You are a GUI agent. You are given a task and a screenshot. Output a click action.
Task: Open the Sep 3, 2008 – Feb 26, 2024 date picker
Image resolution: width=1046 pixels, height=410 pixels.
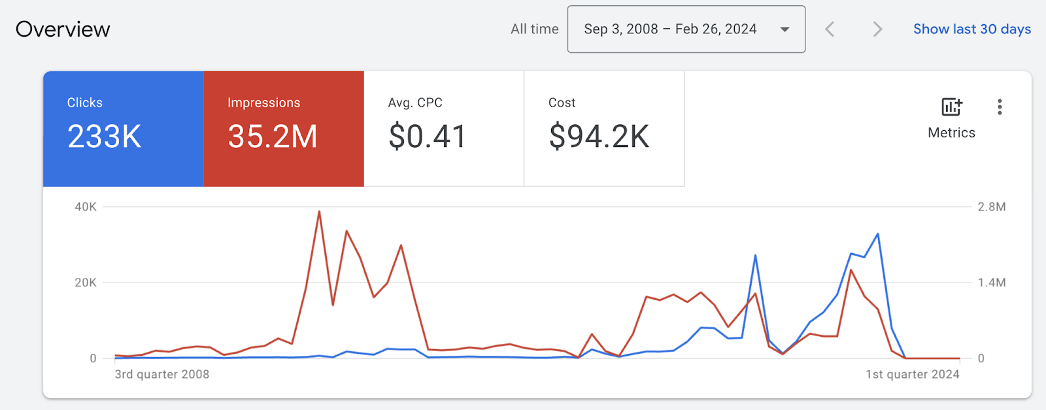[670, 29]
